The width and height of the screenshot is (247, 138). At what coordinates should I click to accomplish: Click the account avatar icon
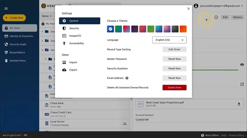click(x=196, y=6)
